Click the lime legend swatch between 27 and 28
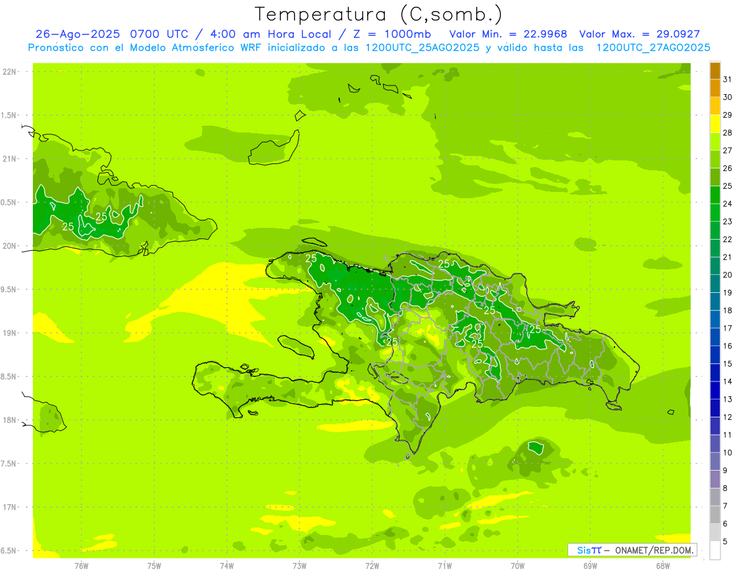744x574 pixels. [715, 142]
